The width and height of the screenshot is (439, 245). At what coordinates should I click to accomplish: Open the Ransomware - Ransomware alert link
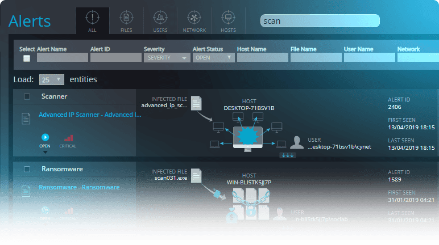click(78, 187)
